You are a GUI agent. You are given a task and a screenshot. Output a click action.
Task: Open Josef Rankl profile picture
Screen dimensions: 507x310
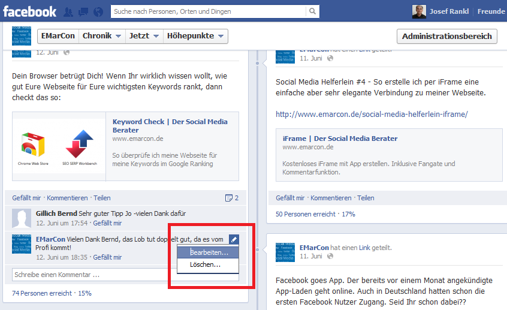pyautogui.click(x=419, y=11)
